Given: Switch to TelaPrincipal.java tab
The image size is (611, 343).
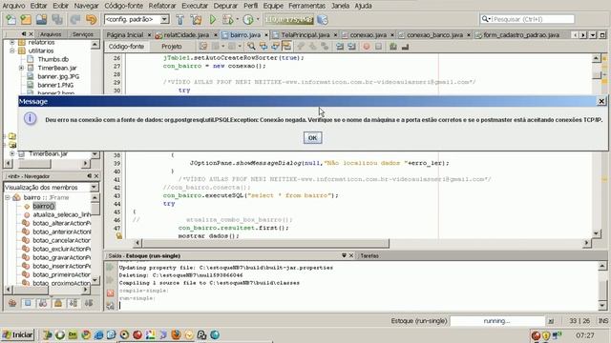Looking at the screenshot, I should [305, 35].
